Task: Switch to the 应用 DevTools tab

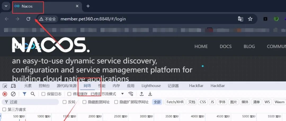Action: [x=131, y=86]
